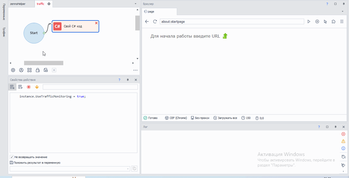
Task: Expand the Log sidebar collapse arrow
Action: (x=343, y=171)
